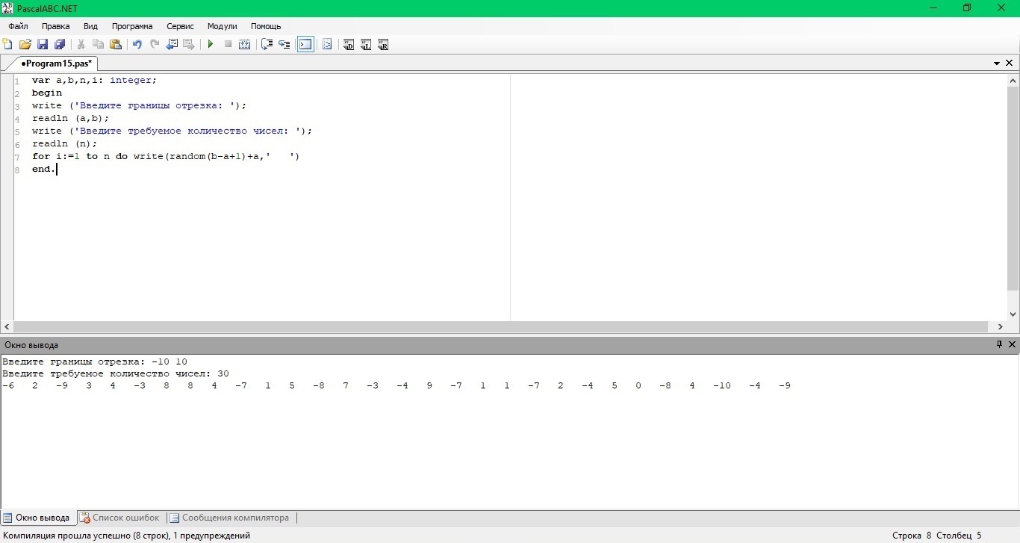Toggle the output window toolbar button
1020x543 pixels.
click(x=305, y=45)
